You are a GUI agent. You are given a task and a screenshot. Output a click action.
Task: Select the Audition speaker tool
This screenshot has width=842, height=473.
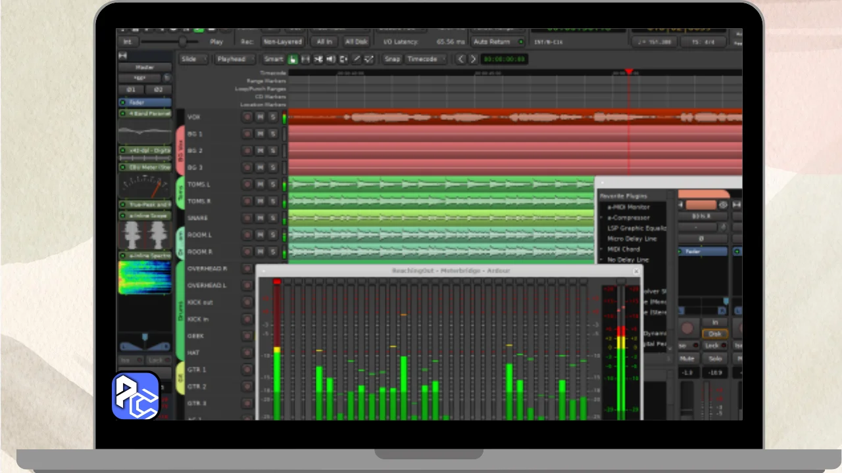(331, 59)
